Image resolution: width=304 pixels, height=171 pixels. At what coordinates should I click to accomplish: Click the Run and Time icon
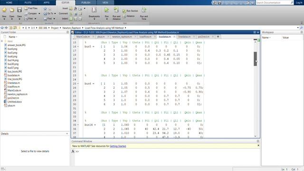pyautogui.click(x=144, y=10)
